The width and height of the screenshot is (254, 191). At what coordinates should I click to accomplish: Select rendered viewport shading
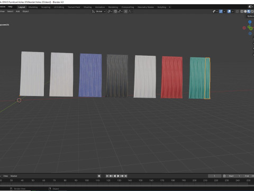click(252, 12)
